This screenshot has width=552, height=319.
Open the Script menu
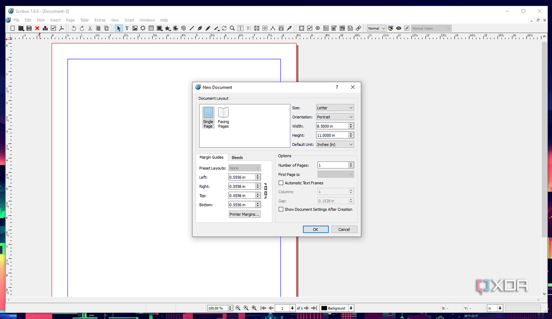coord(129,20)
